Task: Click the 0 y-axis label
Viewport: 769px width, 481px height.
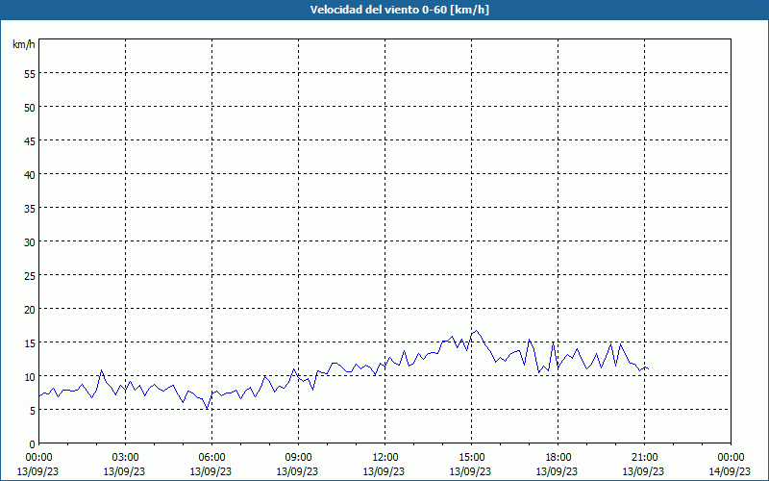Action: pyautogui.click(x=33, y=444)
